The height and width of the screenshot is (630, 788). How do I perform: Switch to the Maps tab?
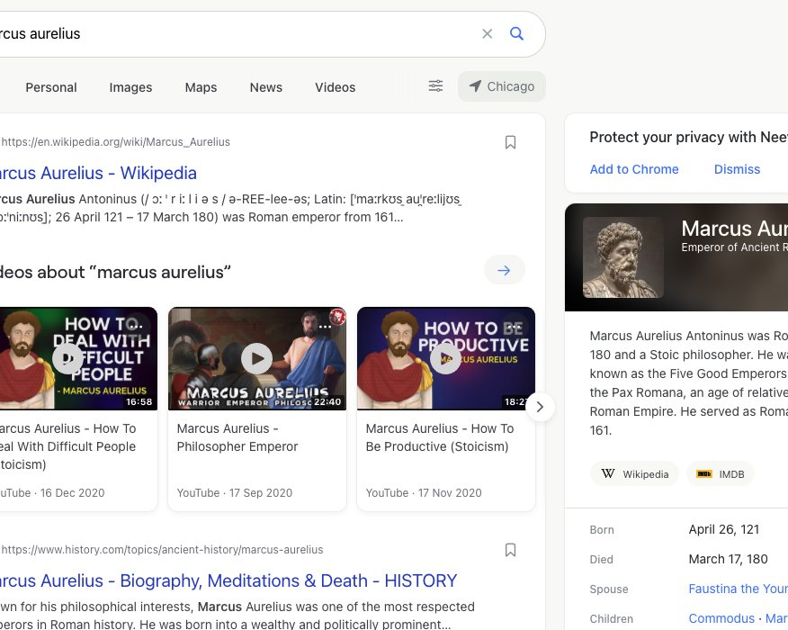click(x=201, y=87)
